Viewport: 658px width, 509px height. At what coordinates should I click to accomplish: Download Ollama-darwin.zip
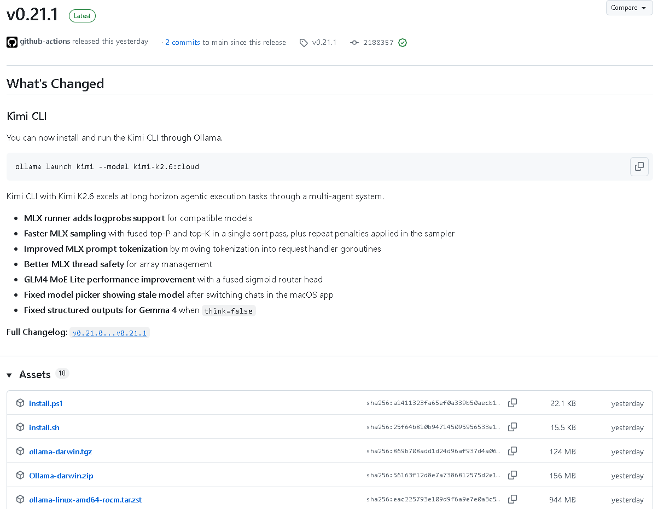tap(61, 476)
